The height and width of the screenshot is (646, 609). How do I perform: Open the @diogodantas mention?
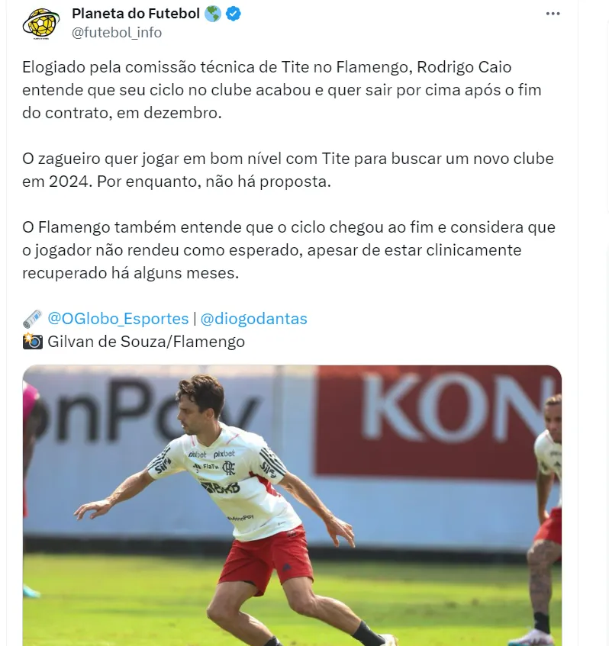pos(253,319)
